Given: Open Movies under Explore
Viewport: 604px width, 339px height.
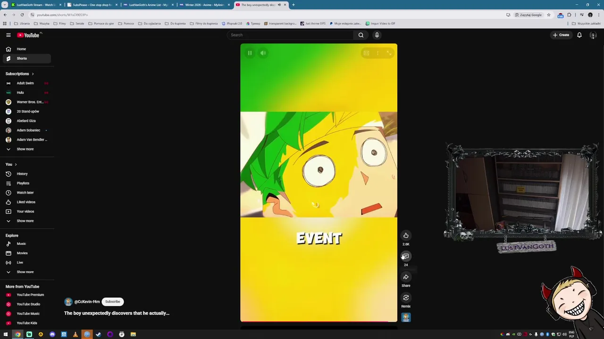Looking at the screenshot, I should point(26,253).
